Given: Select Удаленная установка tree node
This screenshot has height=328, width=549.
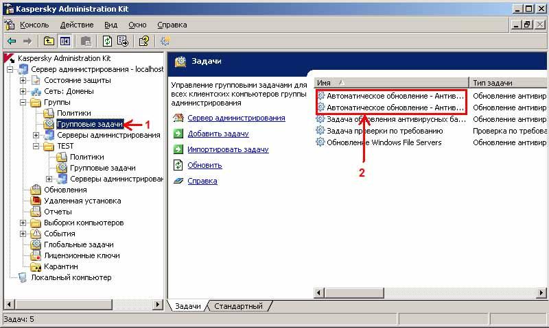Looking at the screenshot, I should point(82,201).
